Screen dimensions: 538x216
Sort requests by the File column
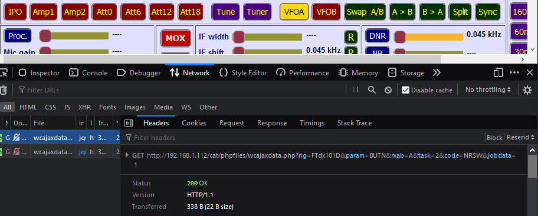pyautogui.click(x=53, y=123)
